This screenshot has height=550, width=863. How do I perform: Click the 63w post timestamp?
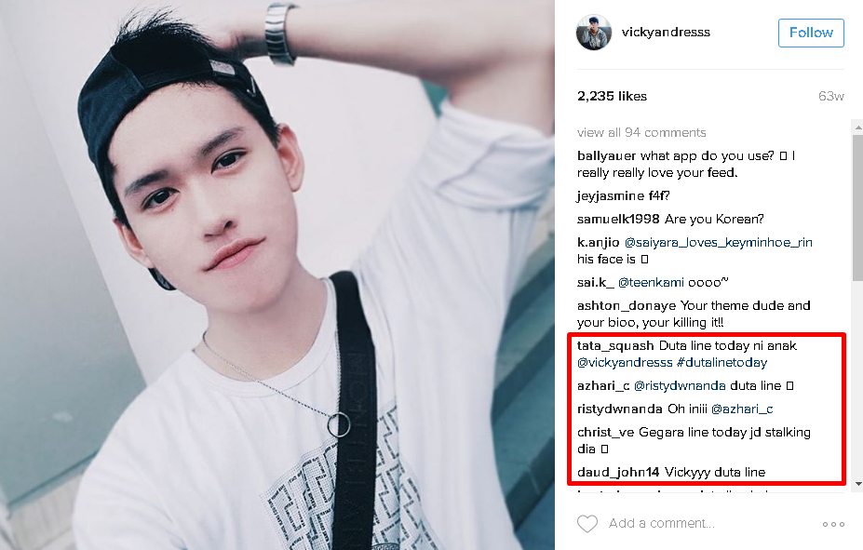coord(831,96)
